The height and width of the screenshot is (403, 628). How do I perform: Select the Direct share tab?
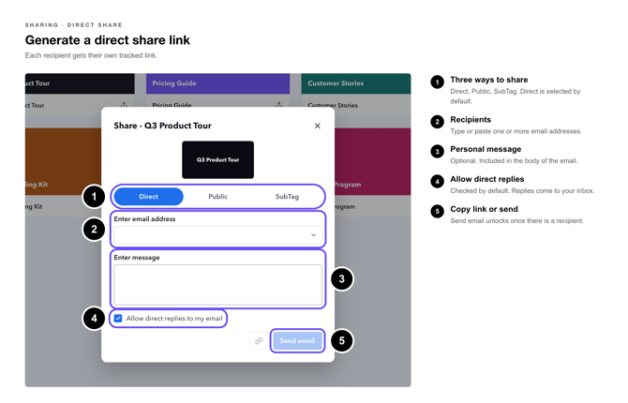pos(149,197)
